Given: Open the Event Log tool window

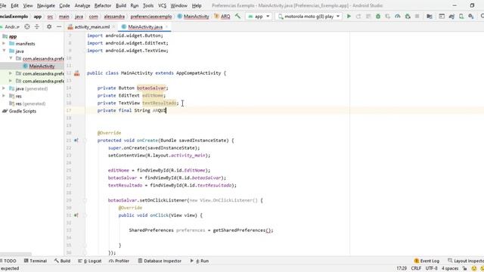Looking at the screenshot, I should 427,261.
